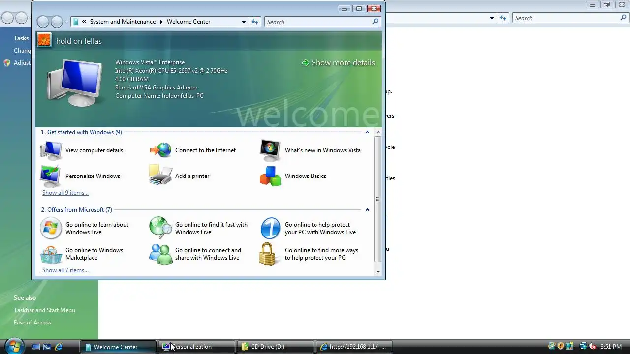630x354 pixels.
Task: Open Welcome Center address bar dropdown
Action: click(x=244, y=22)
